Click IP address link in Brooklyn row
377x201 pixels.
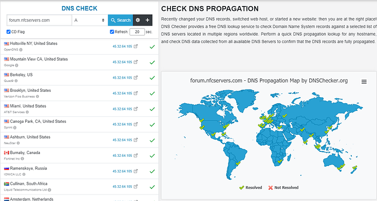click(122, 93)
